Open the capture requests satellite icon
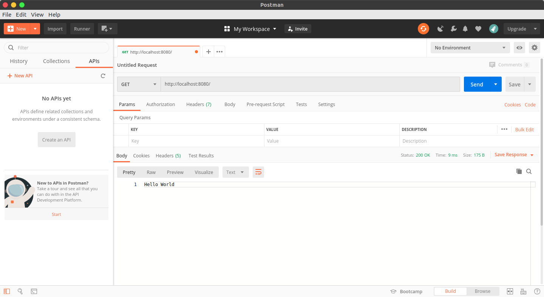 [440, 29]
